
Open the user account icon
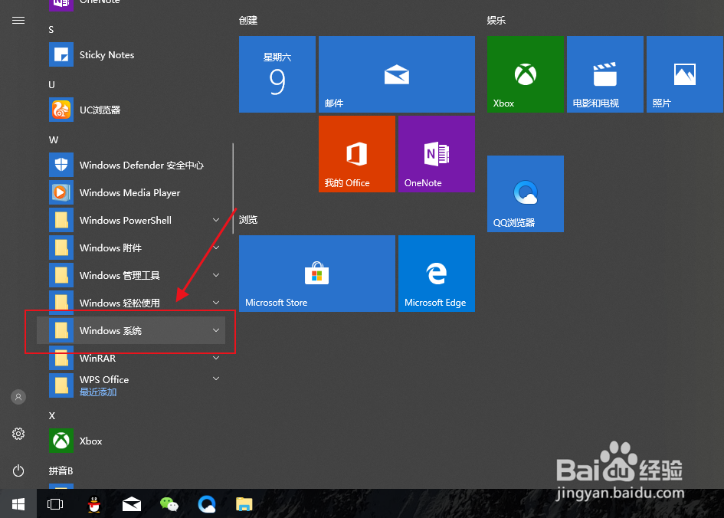coord(18,397)
